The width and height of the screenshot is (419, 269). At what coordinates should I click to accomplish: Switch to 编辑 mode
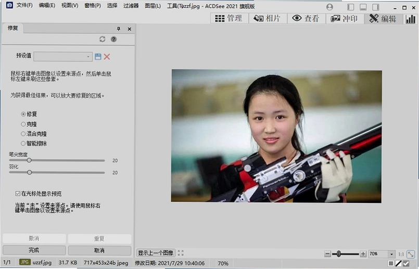coord(383,18)
